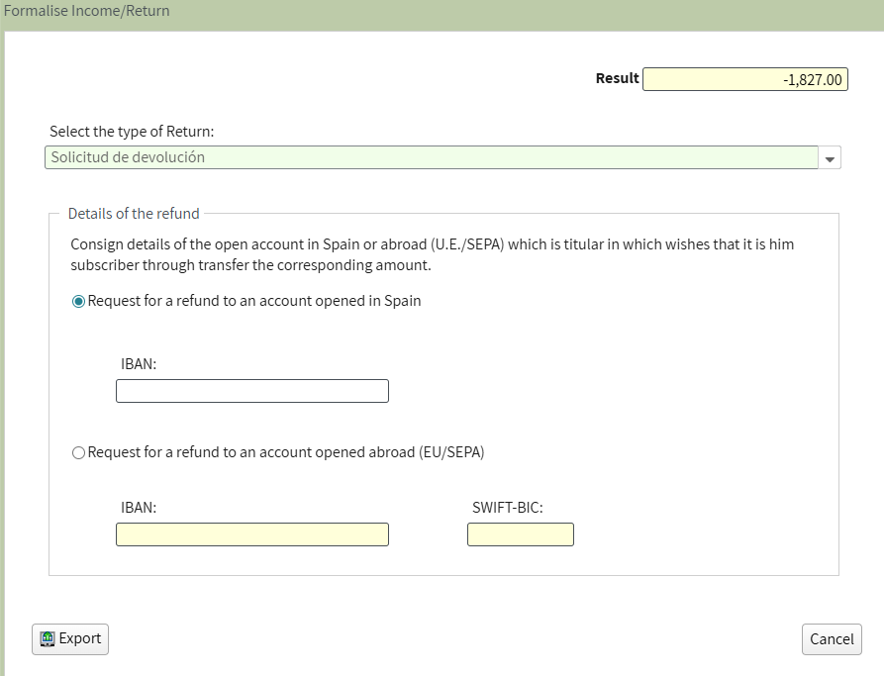Click the 'Formalise Income/Return' title bar
The height and width of the screenshot is (676, 884).
87,11
